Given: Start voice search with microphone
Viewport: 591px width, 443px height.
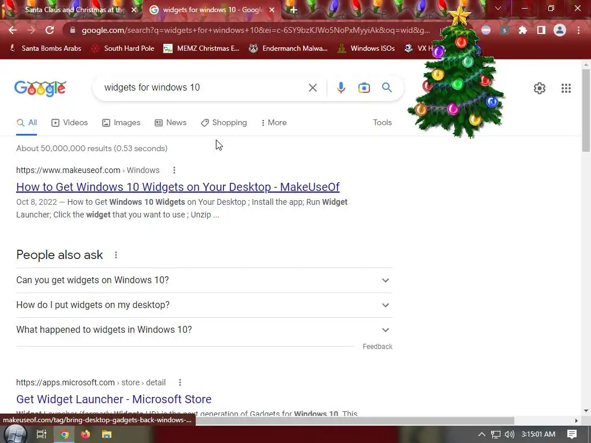Looking at the screenshot, I should [x=341, y=88].
